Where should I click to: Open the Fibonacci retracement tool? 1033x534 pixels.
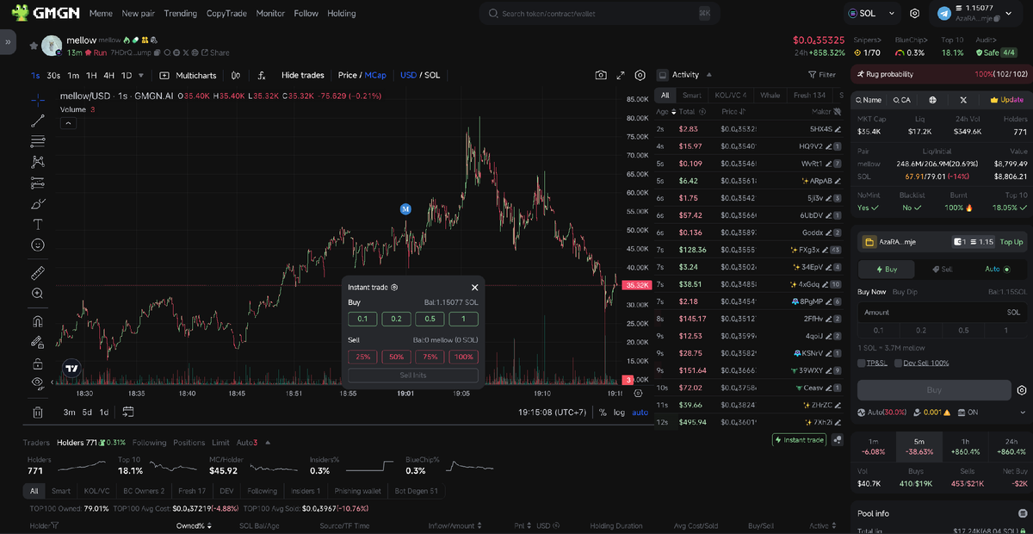[x=38, y=141]
